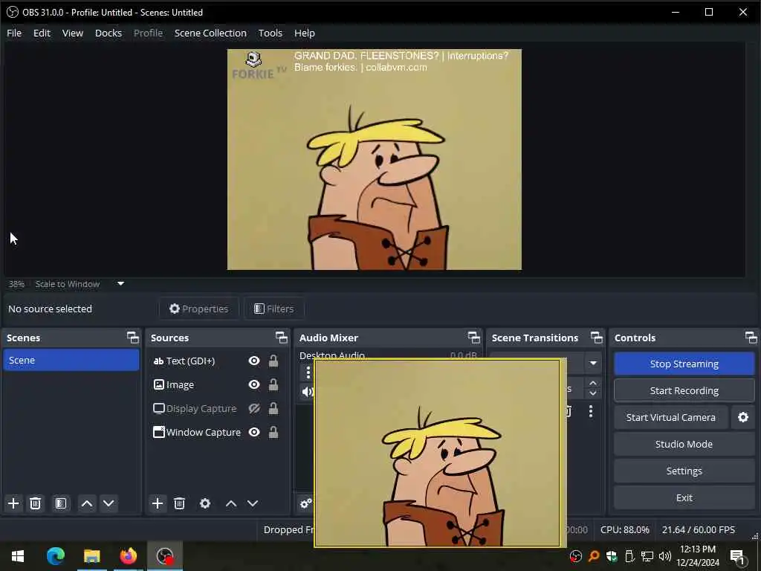Viewport: 761px width, 571px height.
Task: Click Start Recording button
Action: [684, 390]
